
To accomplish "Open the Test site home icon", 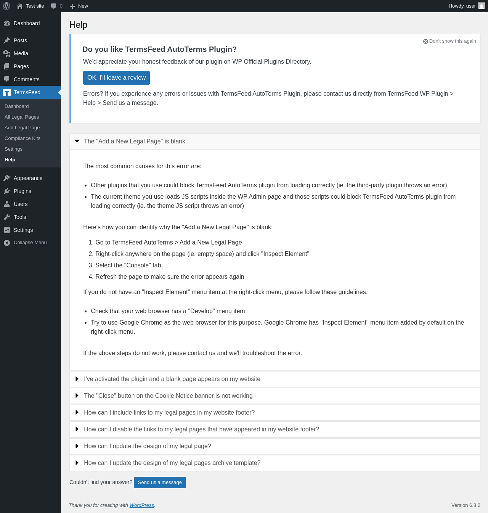I will coord(20,6).
